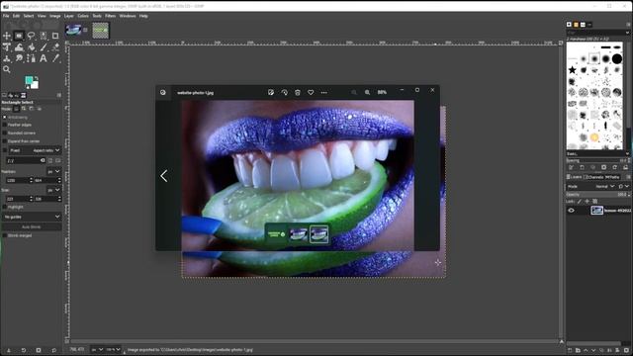Open the Fixed Aspect ratio dropdown
Viewport: 633px width, 356px height.
(36, 150)
